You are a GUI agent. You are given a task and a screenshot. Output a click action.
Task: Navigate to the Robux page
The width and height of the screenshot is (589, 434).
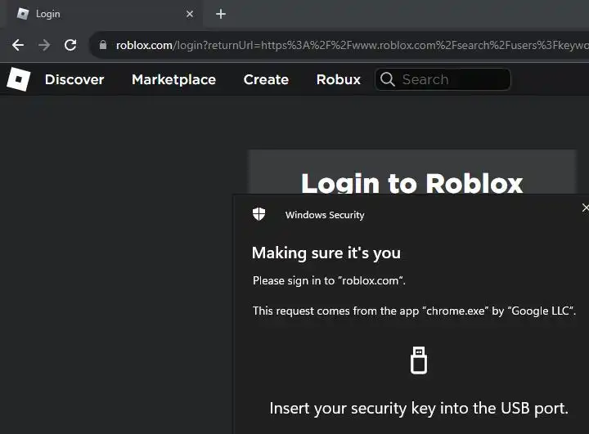[339, 79]
